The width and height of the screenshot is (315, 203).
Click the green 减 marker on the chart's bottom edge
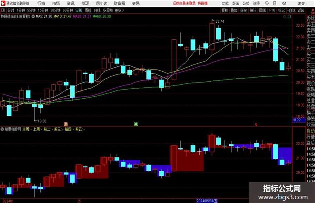click(x=136, y=124)
